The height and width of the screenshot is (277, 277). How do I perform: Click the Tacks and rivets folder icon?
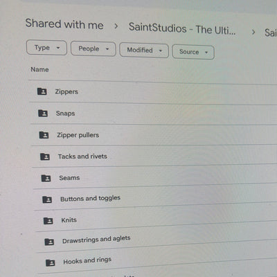point(45,157)
